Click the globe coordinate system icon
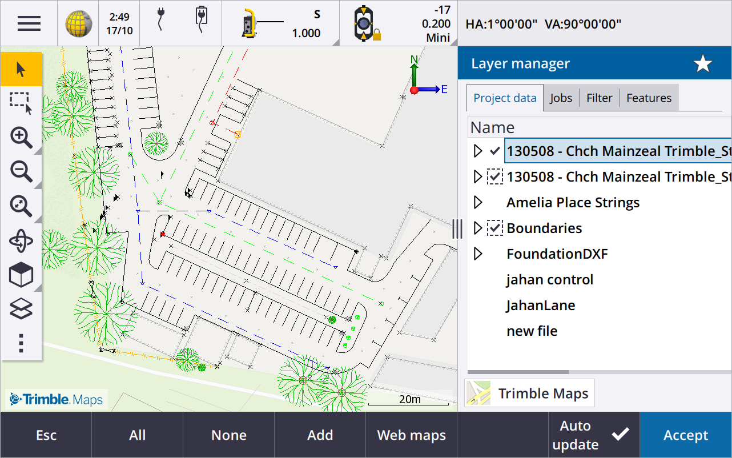This screenshot has width=732, height=458. click(78, 23)
